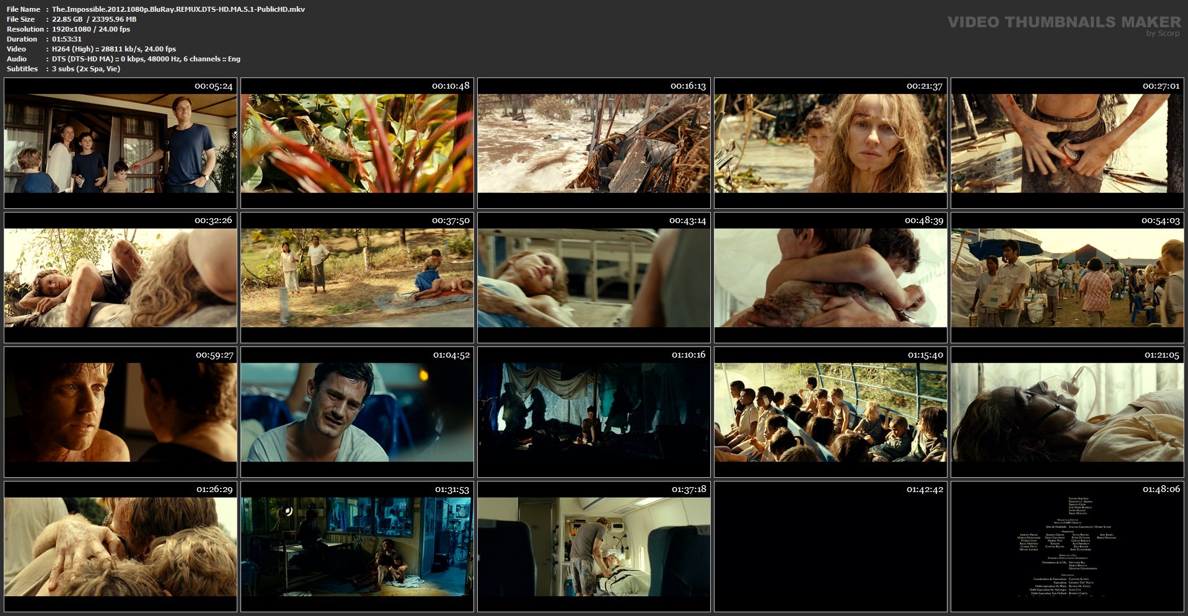Viewport: 1188px width, 616px height.
Task: Click the 00:05:24 timestamp label
Action: (x=213, y=86)
